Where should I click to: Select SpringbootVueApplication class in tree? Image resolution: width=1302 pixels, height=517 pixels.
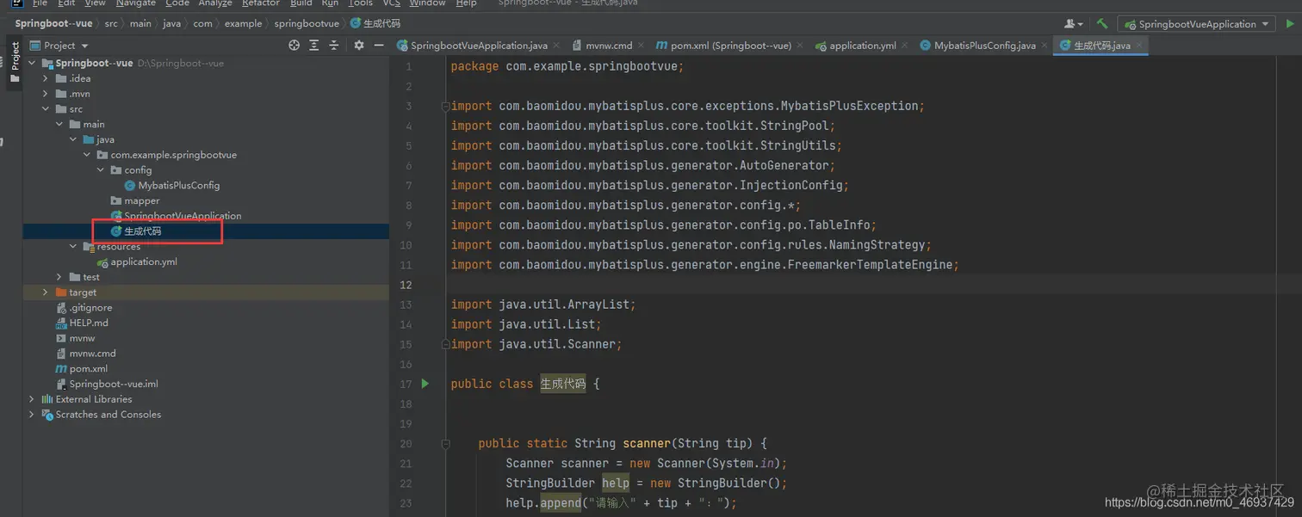pyautogui.click(x=183, y=216)
